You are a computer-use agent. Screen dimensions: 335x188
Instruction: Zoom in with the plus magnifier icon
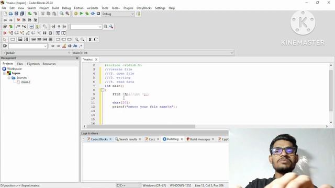pyautogui.click(x=77, y=40)
